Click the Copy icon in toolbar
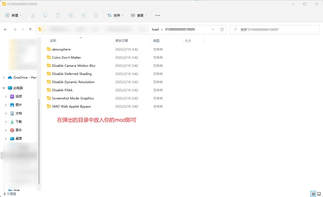The image size is (323, 197). (46, 15)
